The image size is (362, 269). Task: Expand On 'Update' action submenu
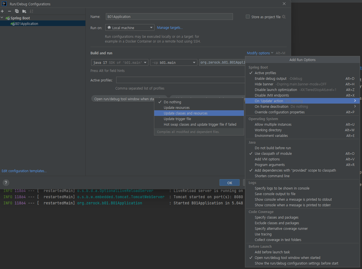302,101
